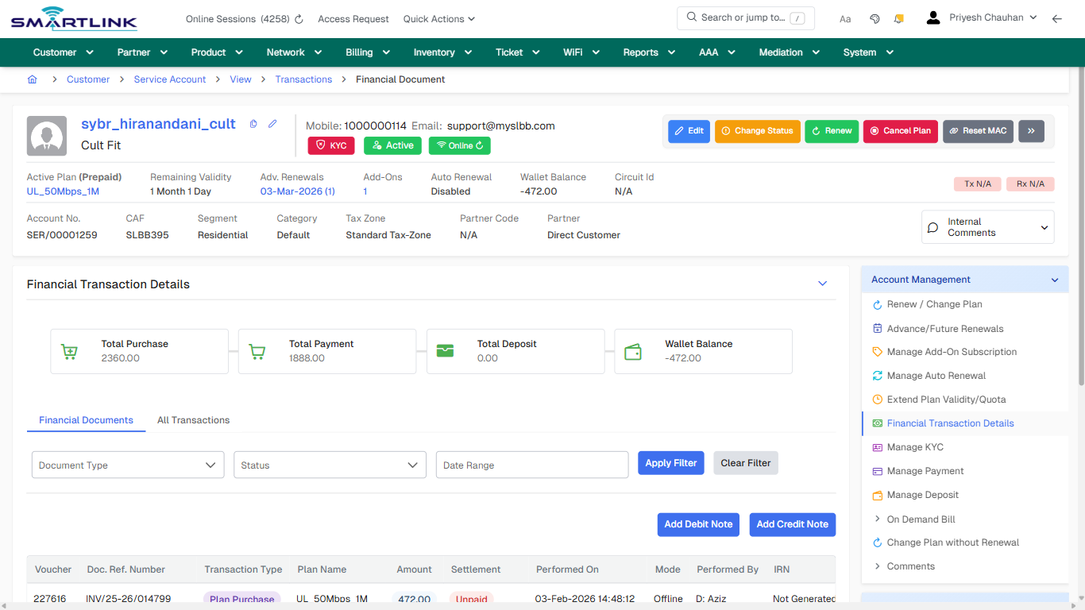Screen dimensions: 1085x610
Task: Open the Document Type dropdown
Action: (x=127, y=464)
